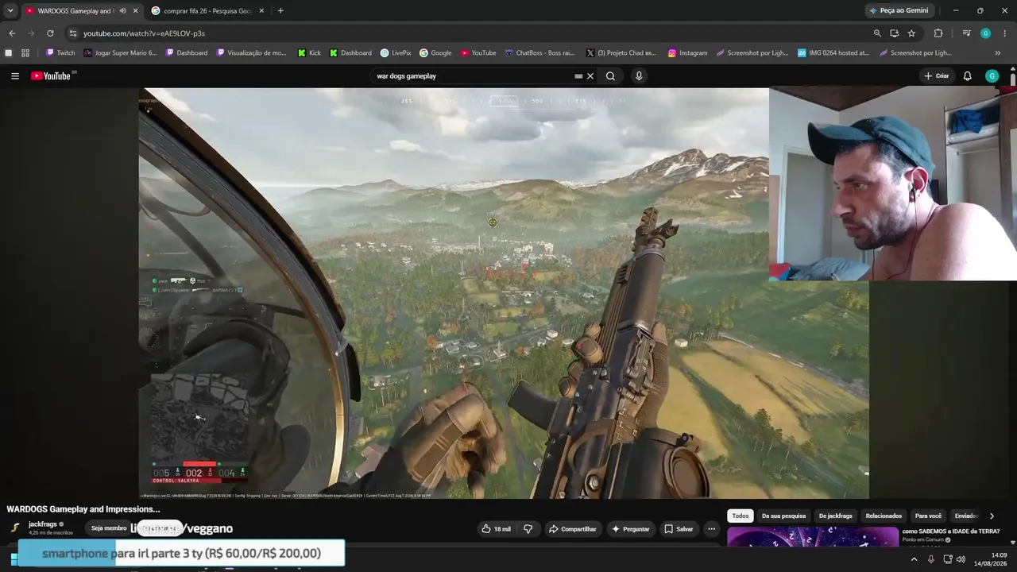Click the Criar create button

click(937, 76)
